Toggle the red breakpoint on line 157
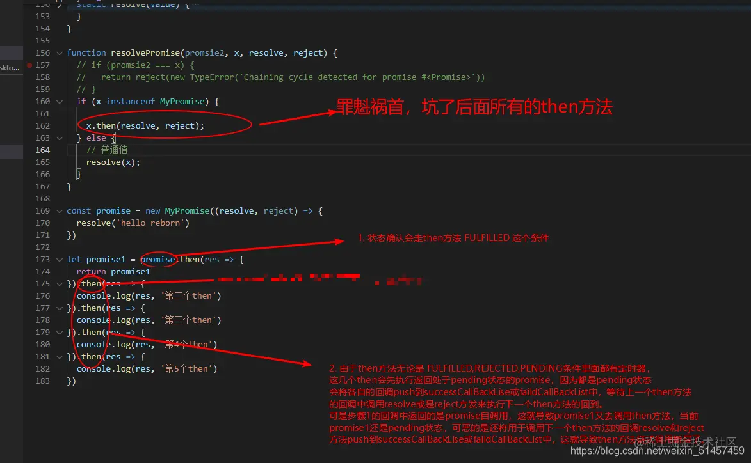The width and height of the screenshot is (751, 463). [28, 65]
